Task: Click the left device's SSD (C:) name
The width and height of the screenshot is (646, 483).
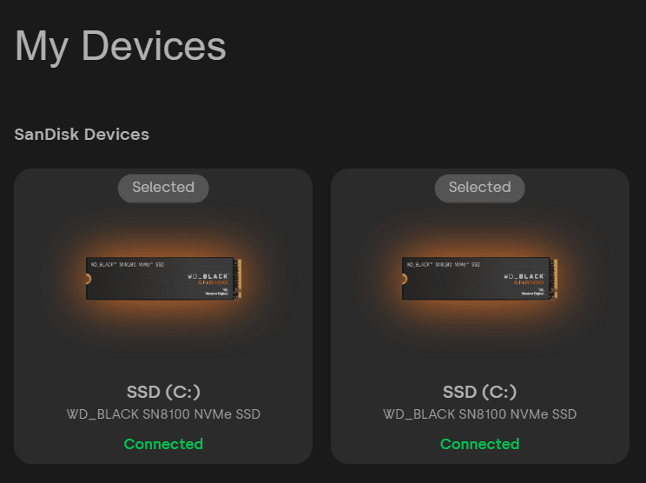Action: 163,391
